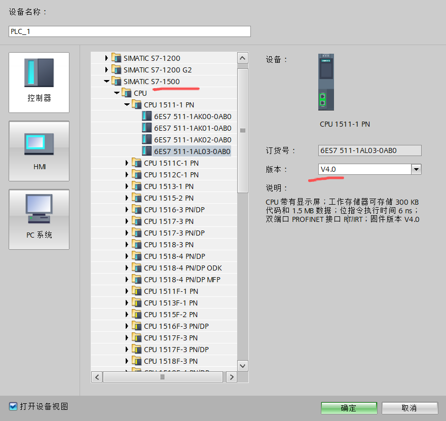The width and height of the screenshot is (446, 421).
Task: Click the CPU folder icon in tree
Action: point(126,93)
